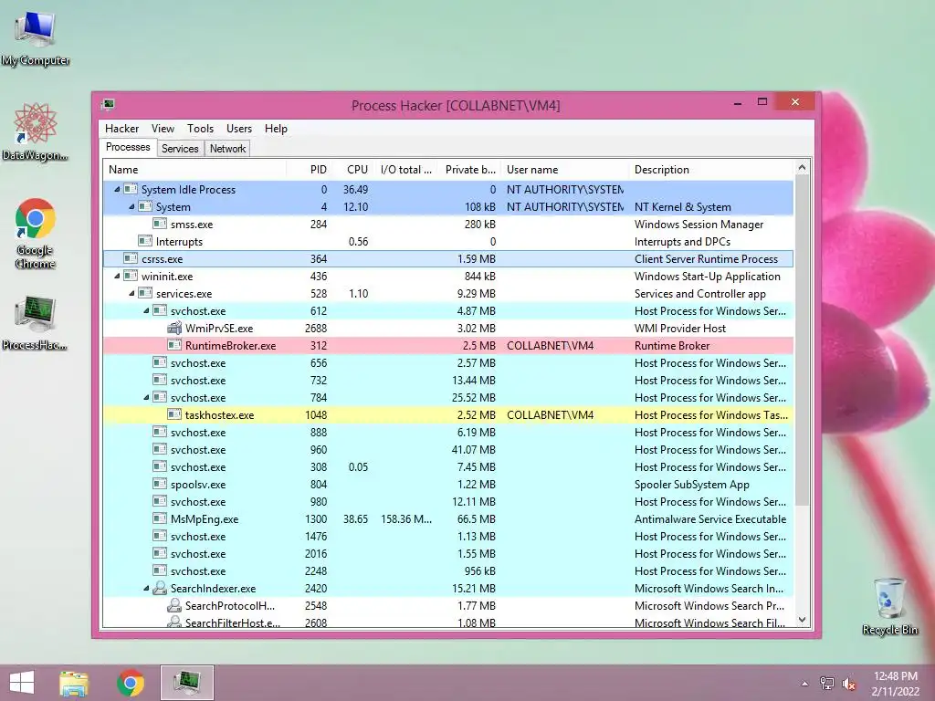Open the View menu
This screenshot has width=935, height=701.
[x=163, y=129]
